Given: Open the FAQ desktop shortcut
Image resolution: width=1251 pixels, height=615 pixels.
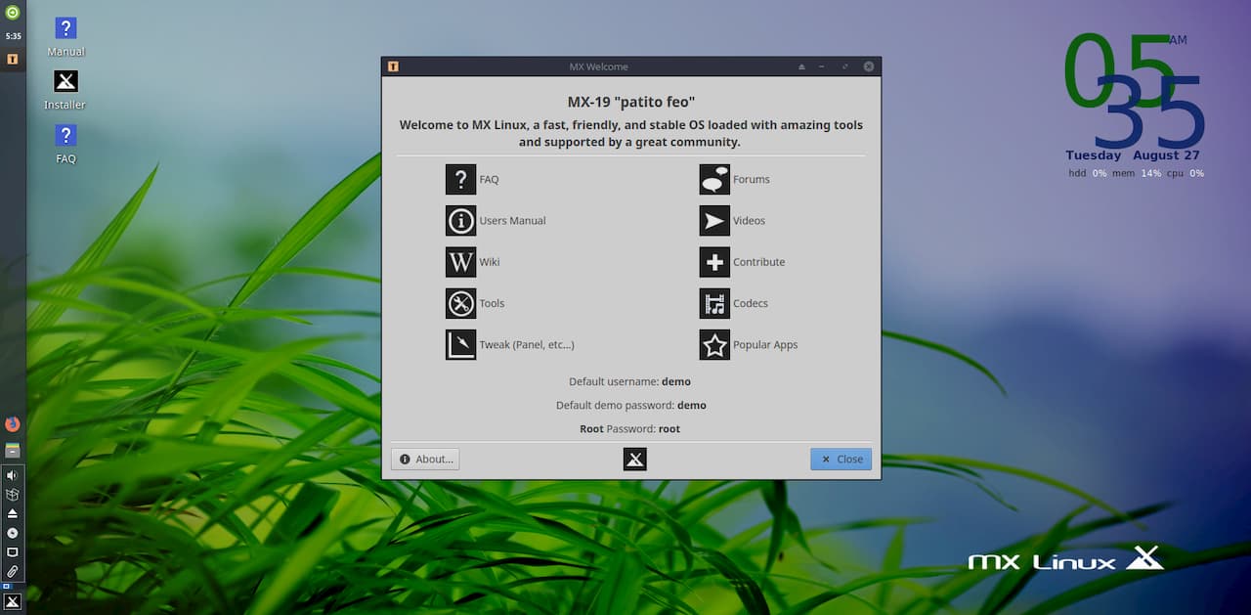Looking at the screenshot, I should pos(65,144).
